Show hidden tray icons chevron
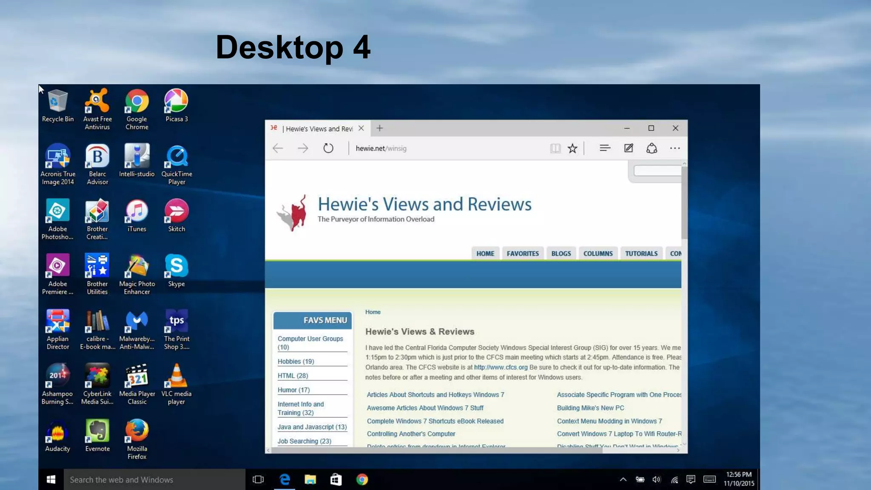 pyautogui.click(x=623, y=479)
